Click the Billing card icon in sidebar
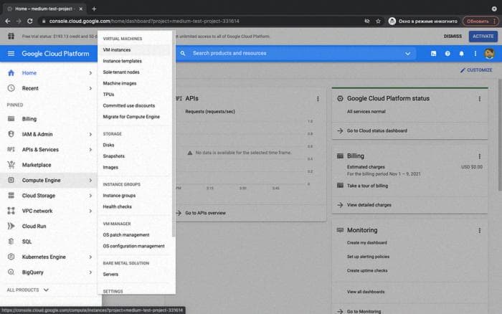This screenshot has width=502, height=314. pos(11,119)
